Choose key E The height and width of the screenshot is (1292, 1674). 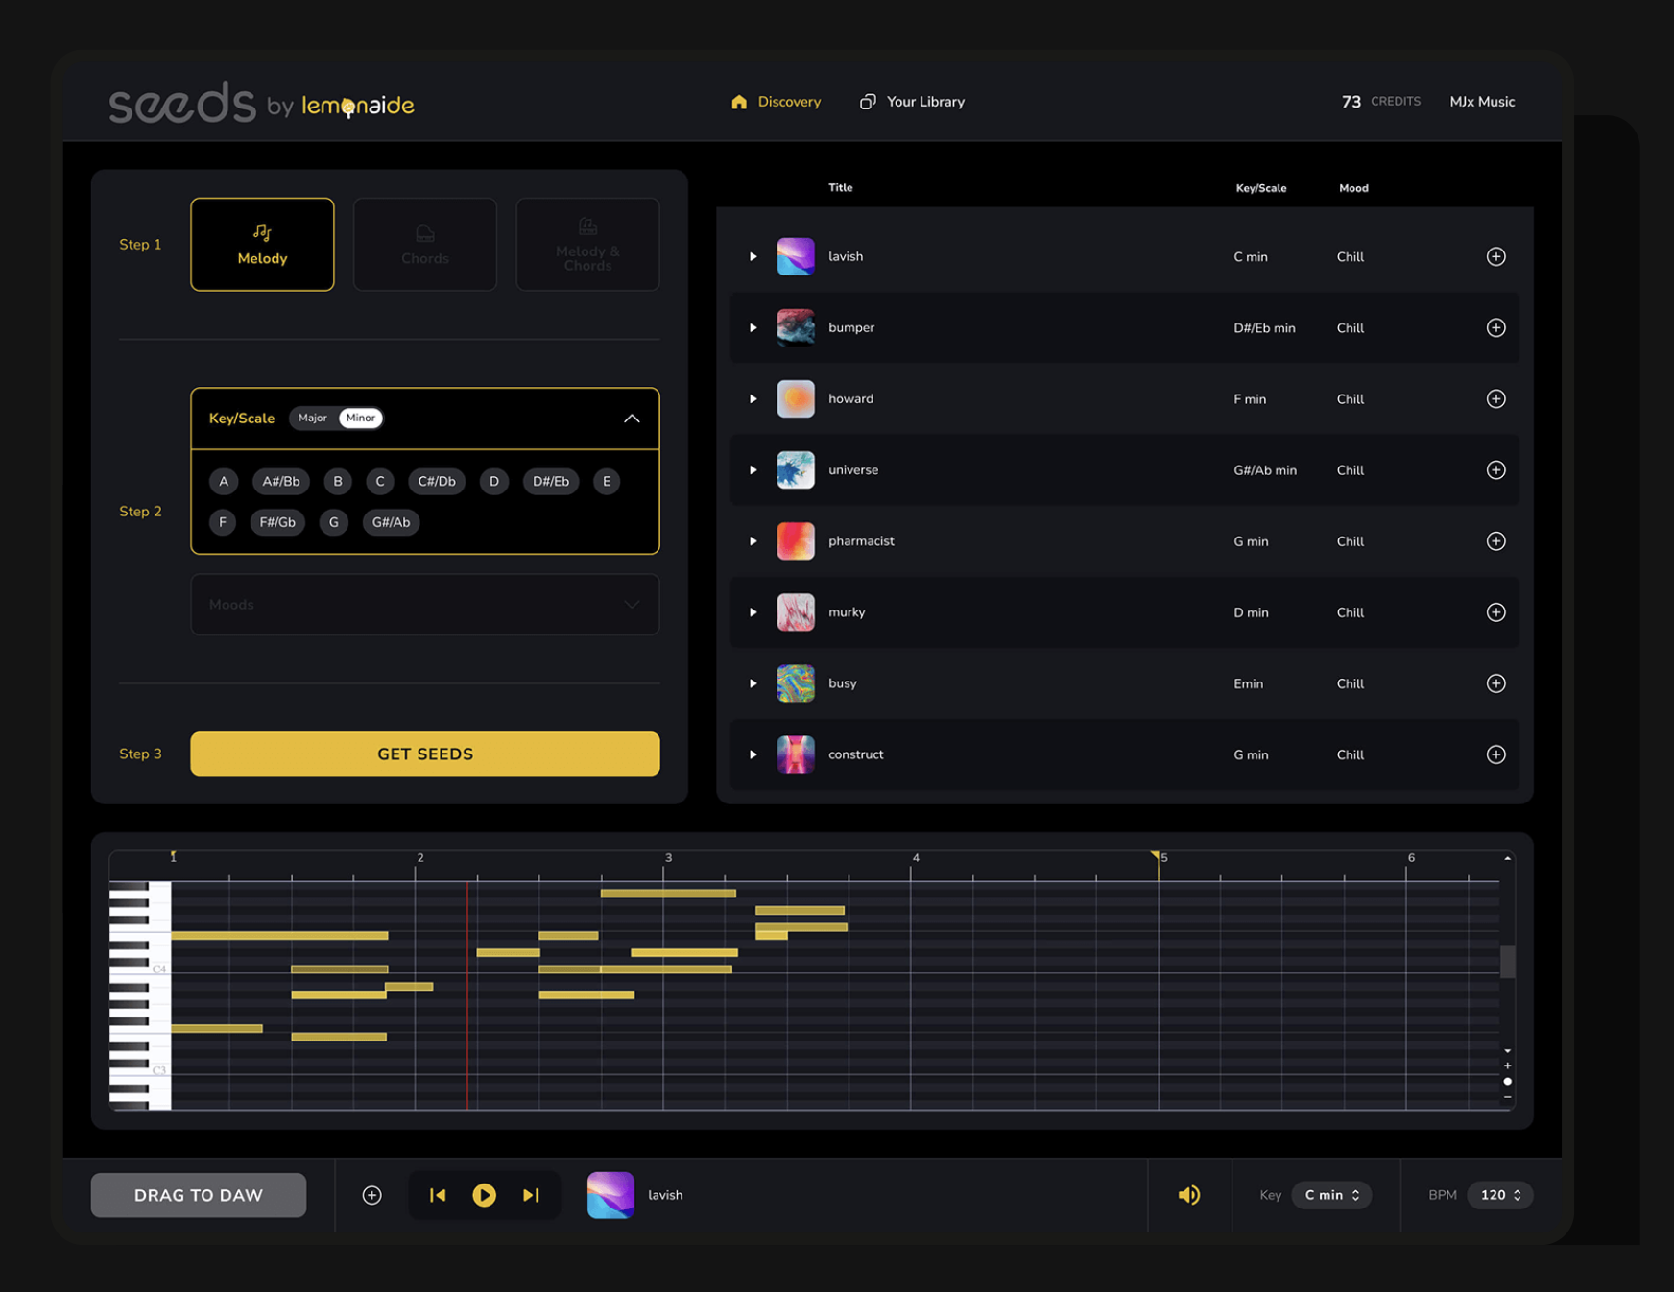(x=607, y=481)
